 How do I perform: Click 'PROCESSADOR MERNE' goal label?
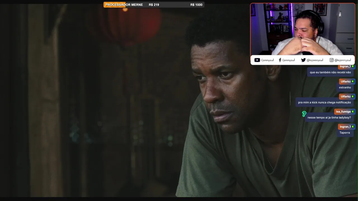(x=124, y=5)
